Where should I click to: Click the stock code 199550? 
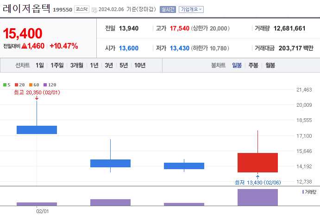coord(63,10)
